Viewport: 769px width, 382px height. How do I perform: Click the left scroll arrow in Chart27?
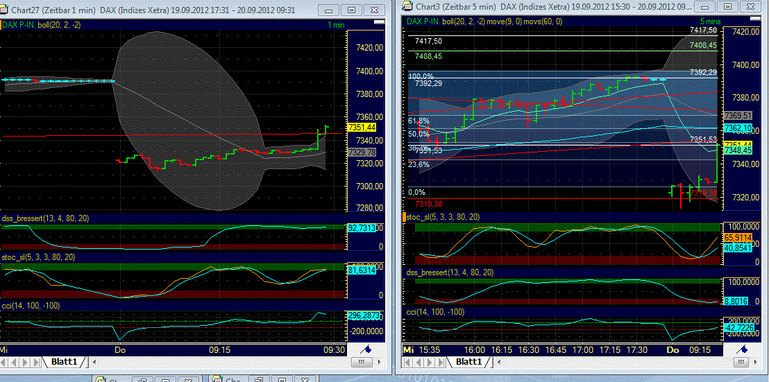[94, 363]
